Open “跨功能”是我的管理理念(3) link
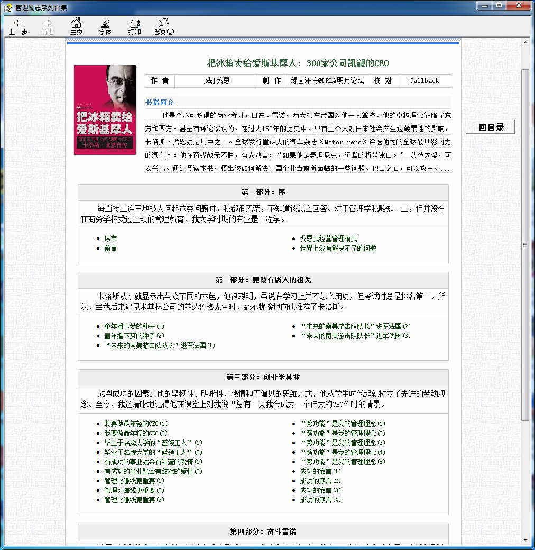The width and height of the screenshot is (535, 550). [343, 443]
